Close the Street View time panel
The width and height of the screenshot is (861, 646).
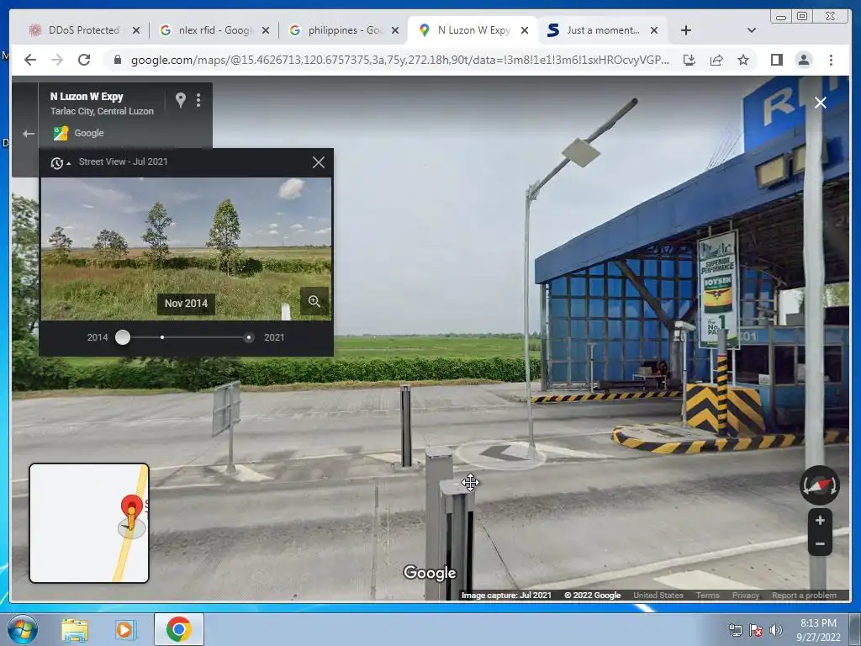[x=319, y=162]
